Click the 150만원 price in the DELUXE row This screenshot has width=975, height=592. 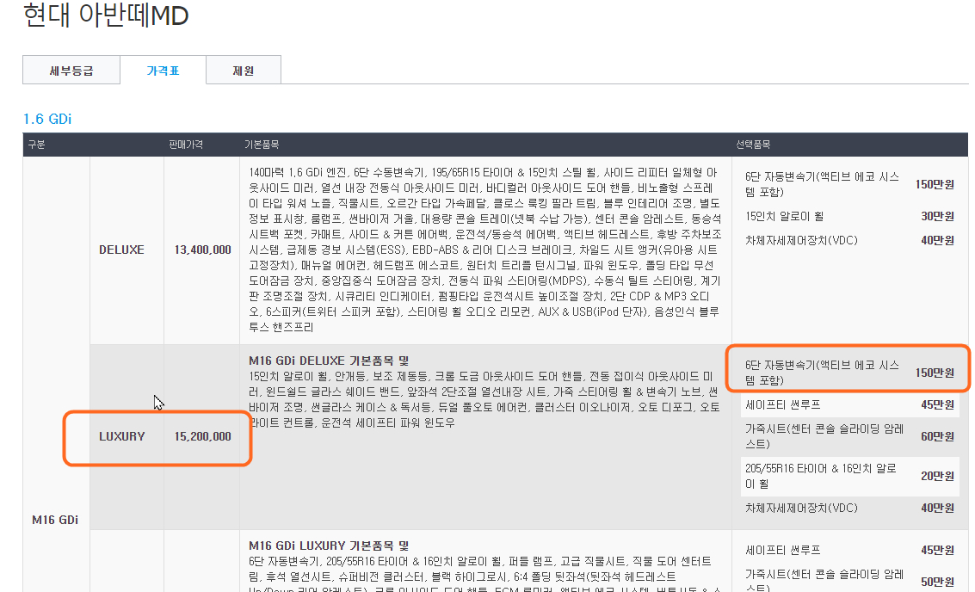pyautogui.click(x=935, y=185)
